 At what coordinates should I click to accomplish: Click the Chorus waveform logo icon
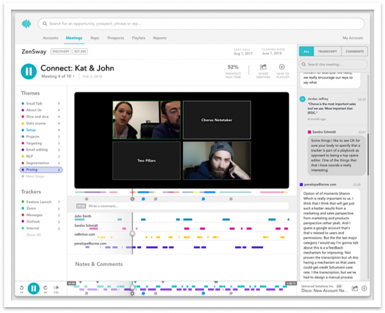[26, 24]
